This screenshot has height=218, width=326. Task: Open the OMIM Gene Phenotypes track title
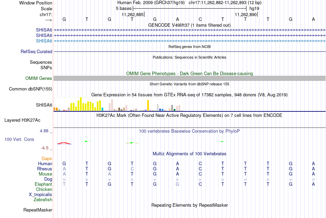click(189, 73)
